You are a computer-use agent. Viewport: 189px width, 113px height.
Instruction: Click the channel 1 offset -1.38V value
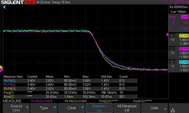184,44
